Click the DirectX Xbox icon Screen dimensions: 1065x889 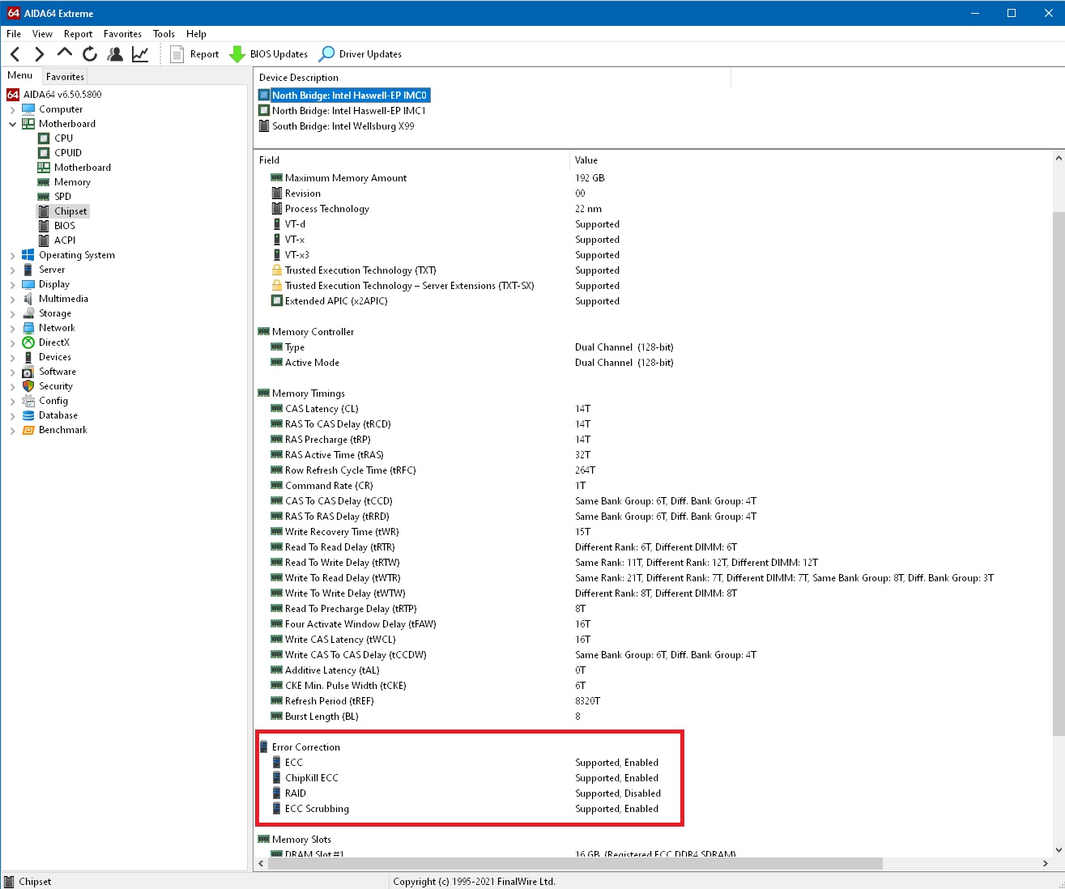pos(28,342)
